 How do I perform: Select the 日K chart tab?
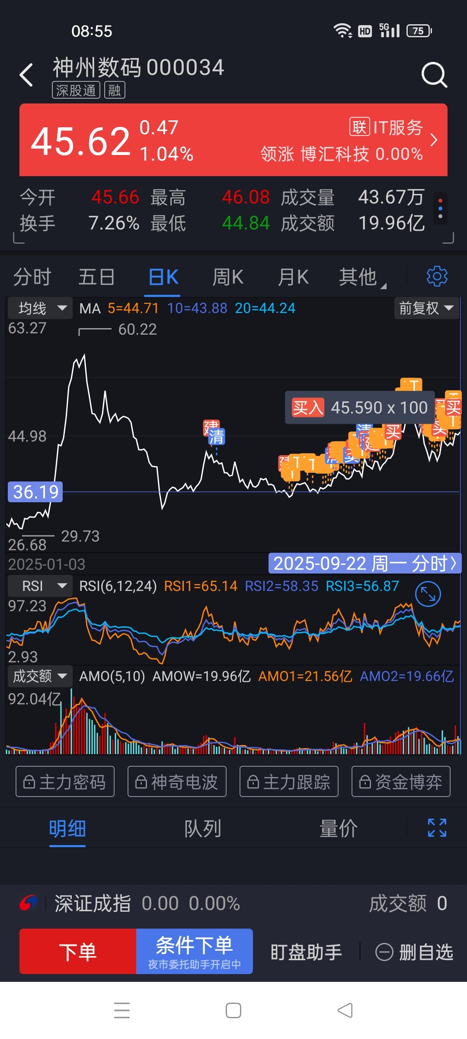163,277
